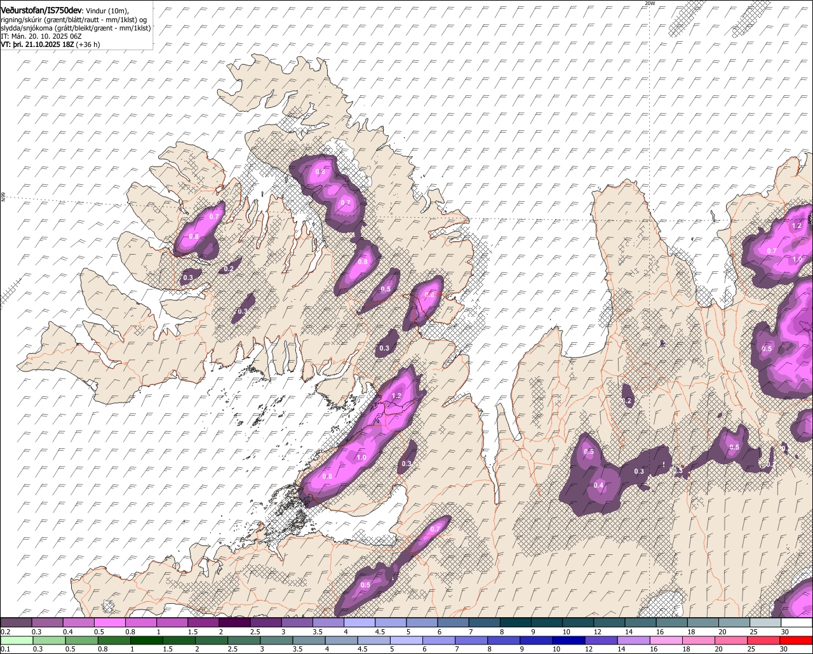Click the "0.4" precipitation value on the map
Screen dimensions: 813x654
598,486
